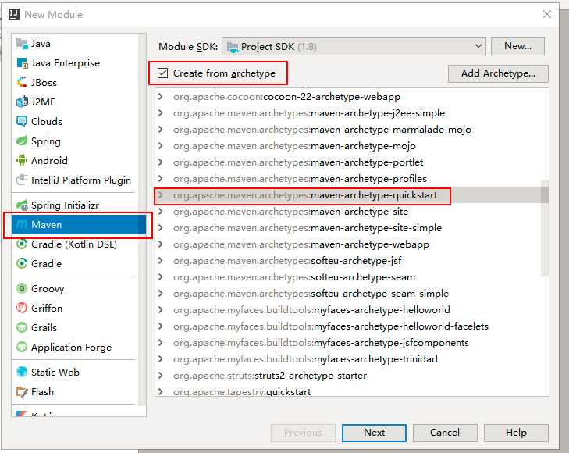Open the Module SDK dropdown
This screenshot has height=453, width=569.
[x=354, y=46]
